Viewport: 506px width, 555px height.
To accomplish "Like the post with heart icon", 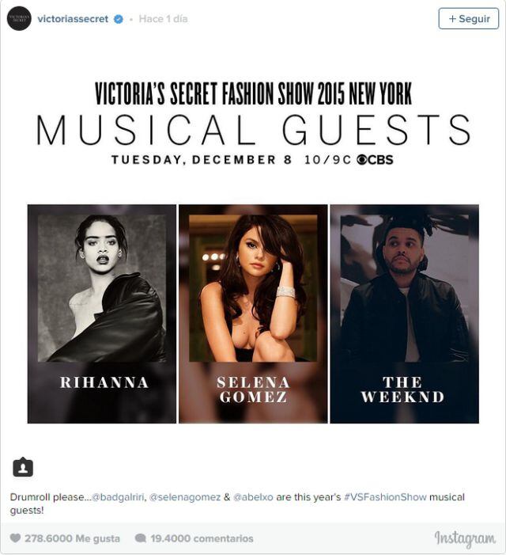I will tap(15, 538).
